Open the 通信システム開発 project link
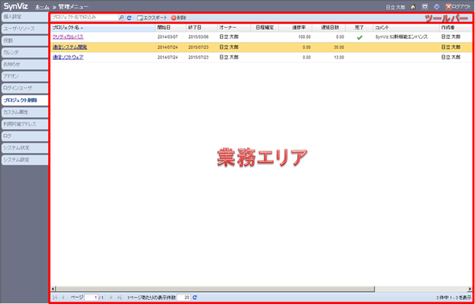This screenshot has height=304, width=475. [x=70, y=47]
